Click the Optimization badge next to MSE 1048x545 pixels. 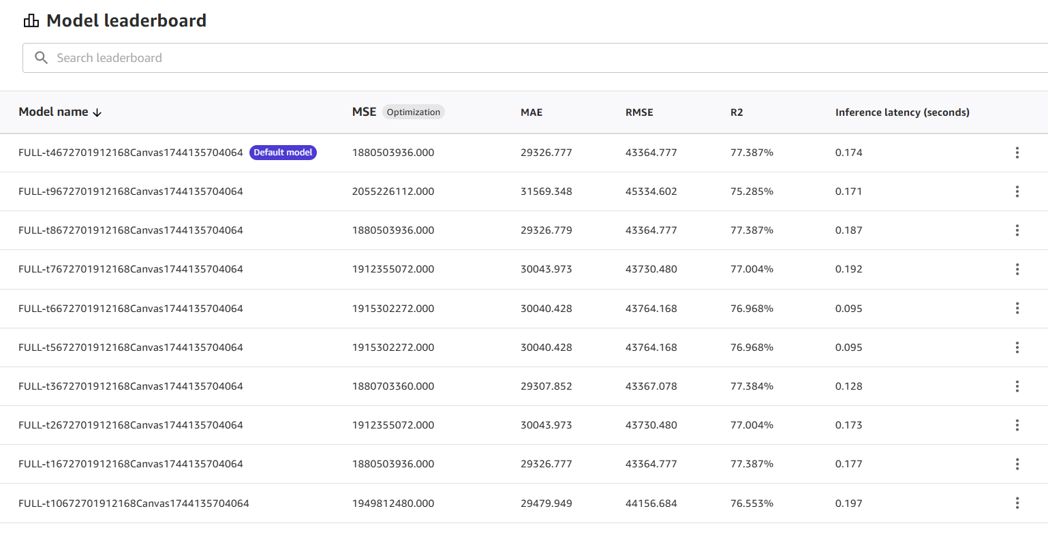coord(414,112)
